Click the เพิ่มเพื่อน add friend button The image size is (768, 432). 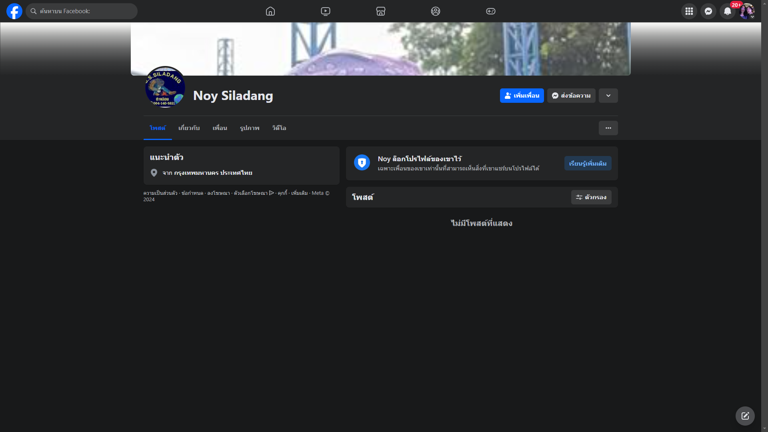tap(522, 96)
